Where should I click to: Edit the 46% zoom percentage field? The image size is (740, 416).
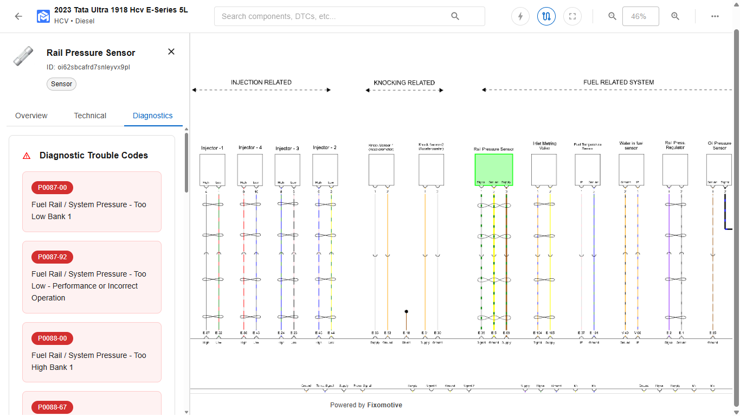[640, 16]
